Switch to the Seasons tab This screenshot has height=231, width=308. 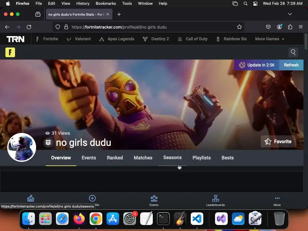tap(172, 158)
